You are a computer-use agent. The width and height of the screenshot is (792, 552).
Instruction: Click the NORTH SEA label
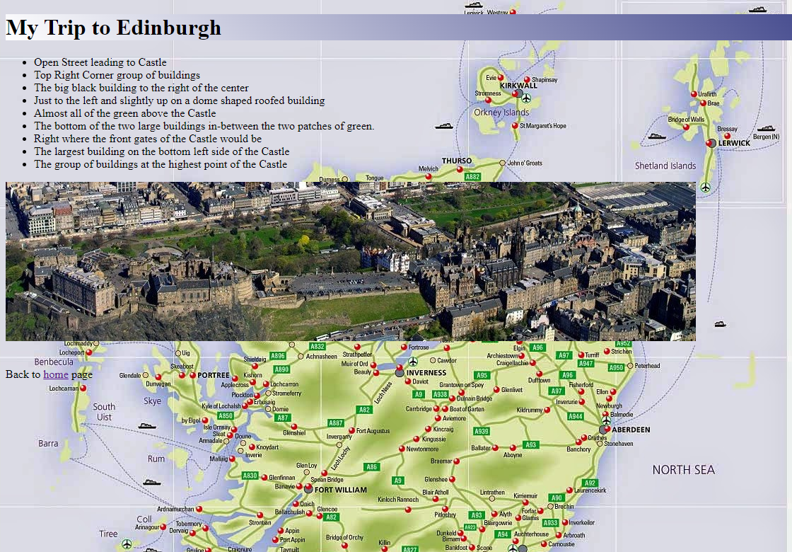[x=683, y=470]
